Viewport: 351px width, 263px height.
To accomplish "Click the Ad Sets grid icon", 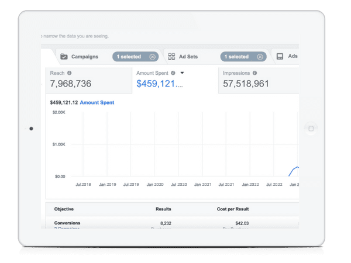I will (171, 56).
